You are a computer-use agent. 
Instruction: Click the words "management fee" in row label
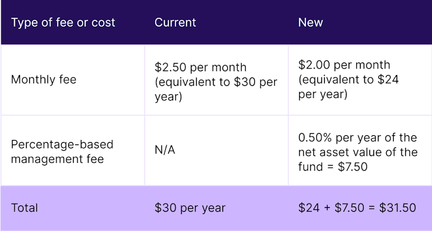pos(57,159)
